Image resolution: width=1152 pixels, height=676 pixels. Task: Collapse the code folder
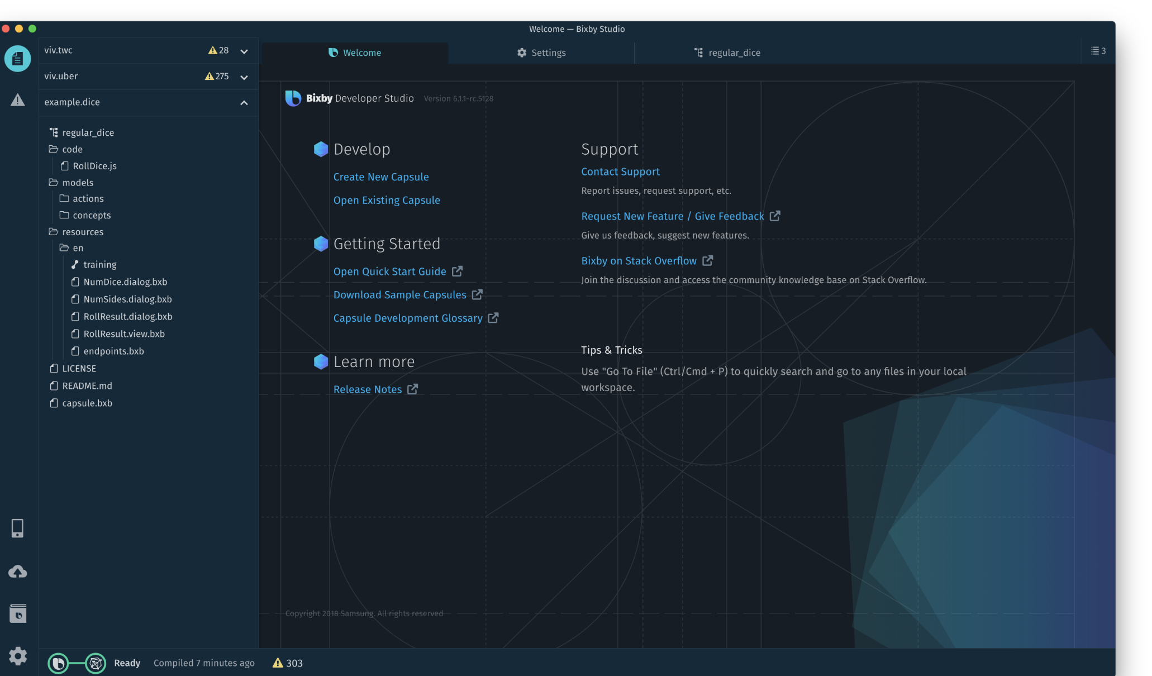coord(66,149)
